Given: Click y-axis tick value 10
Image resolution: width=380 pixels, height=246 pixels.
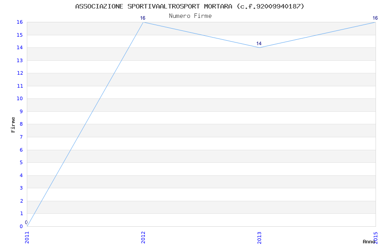Looking at the screenshot, I should [x=20, y=98].
